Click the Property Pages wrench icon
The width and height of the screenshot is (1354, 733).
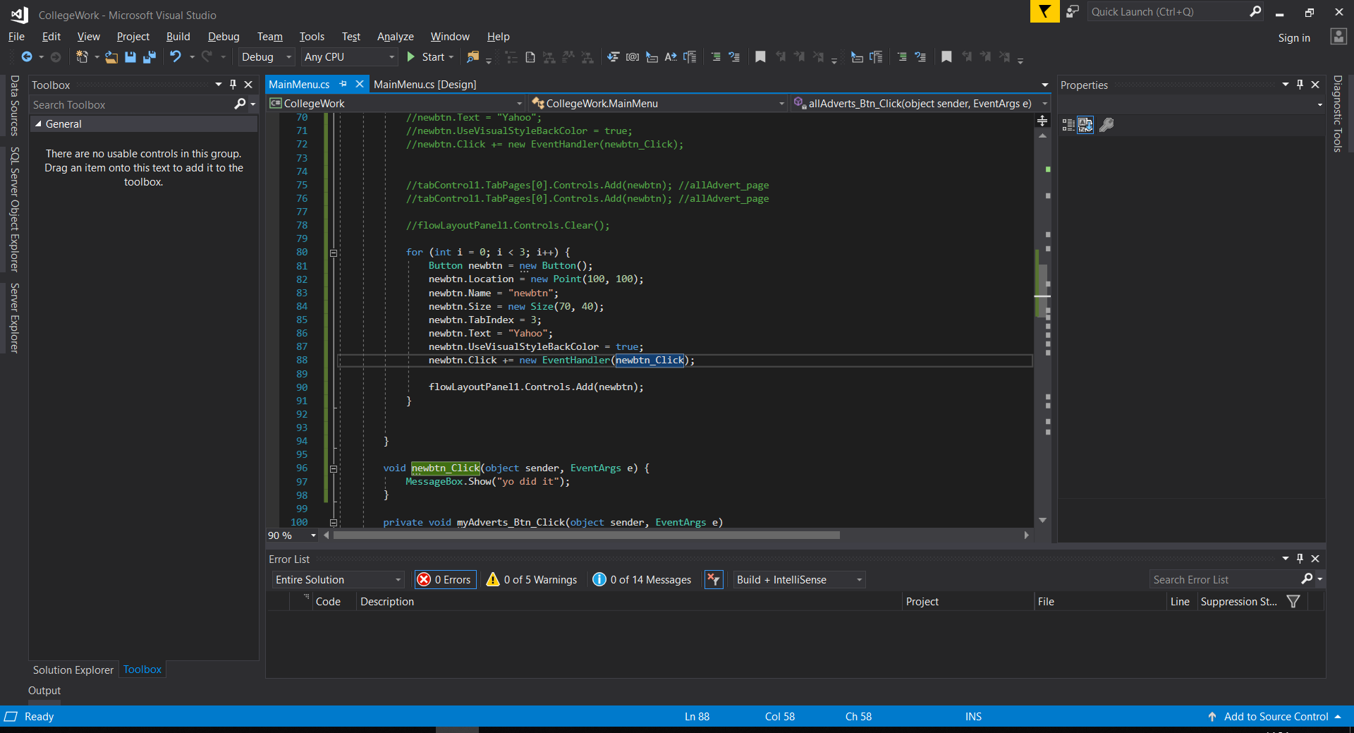1106,125
